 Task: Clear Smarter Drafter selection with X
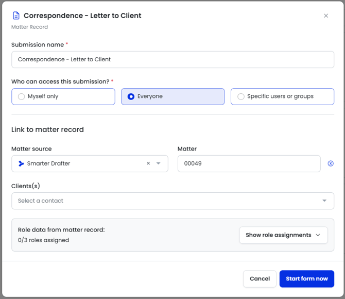click(148, 163)
